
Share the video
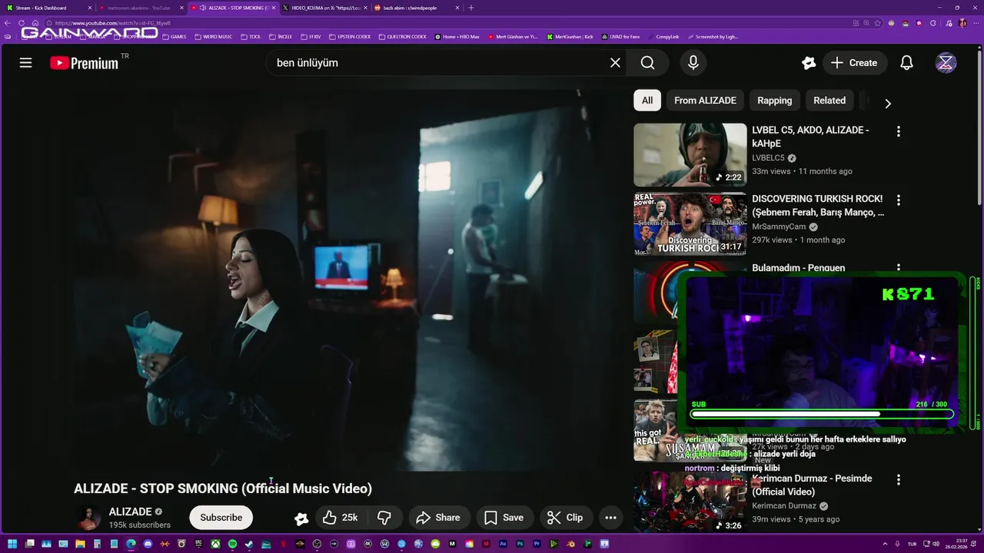[438, 518]
